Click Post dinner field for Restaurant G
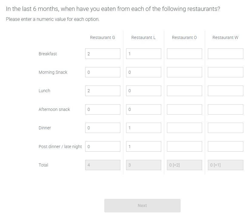The height and width of the screenshot is (220, 250). 102,147
